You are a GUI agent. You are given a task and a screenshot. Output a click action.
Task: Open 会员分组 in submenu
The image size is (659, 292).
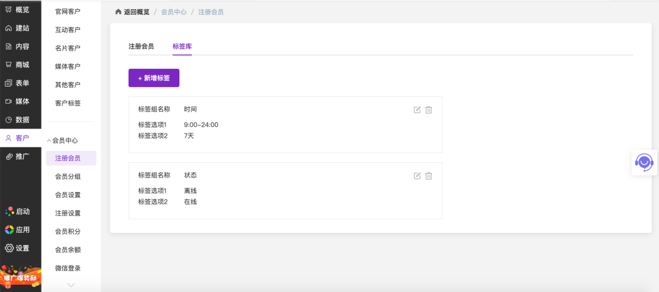coord(68,176)
